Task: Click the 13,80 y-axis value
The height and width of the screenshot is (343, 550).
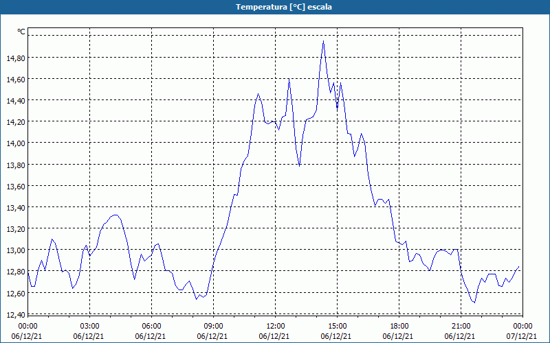Action: click(16, 165)
